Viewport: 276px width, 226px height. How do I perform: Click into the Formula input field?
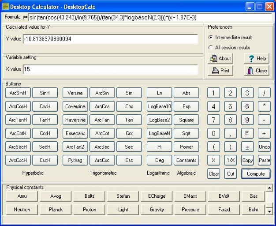[x=150, y=17]
